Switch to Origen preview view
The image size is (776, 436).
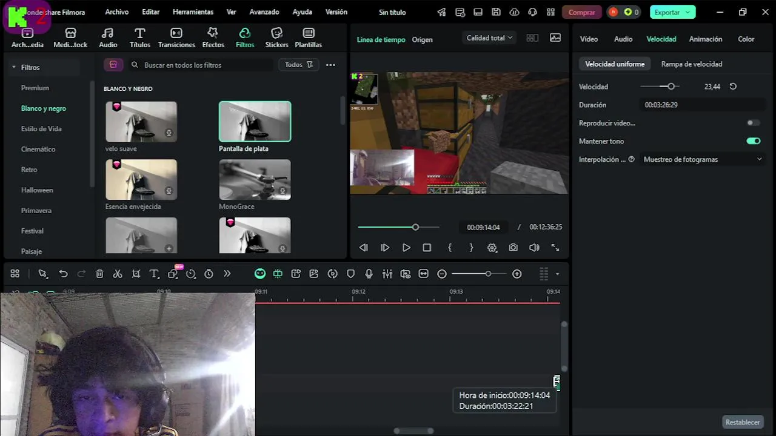pyautogui.click(x=422, y=39)
